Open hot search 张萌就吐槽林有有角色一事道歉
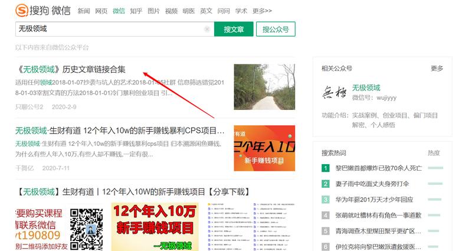The width and height of the screenshot is (472, 251). point(378,215)
